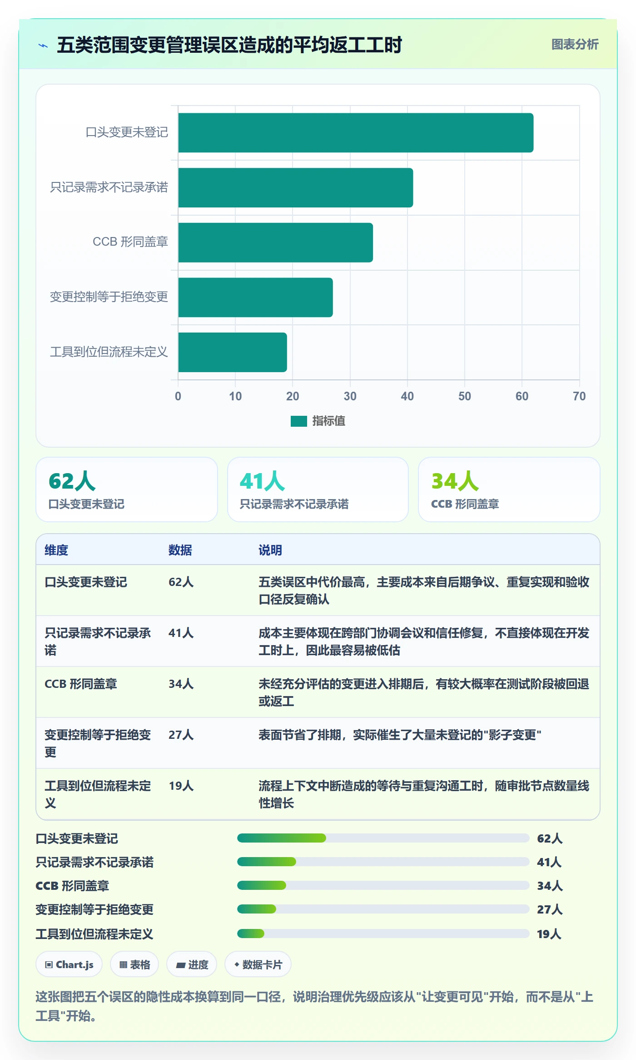This screenshot has width=636, height=1060.
Task: Click the 只记录需求不记录承诺 chart bar
Action: tap(296, 187)
